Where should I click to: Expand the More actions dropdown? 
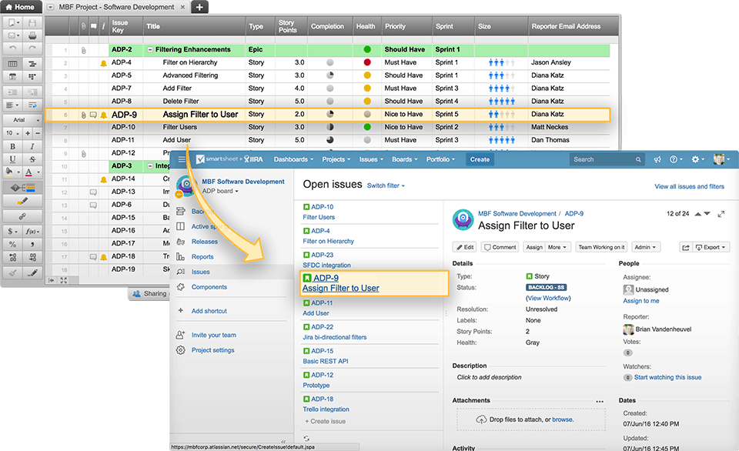click(x=557, y=247)
